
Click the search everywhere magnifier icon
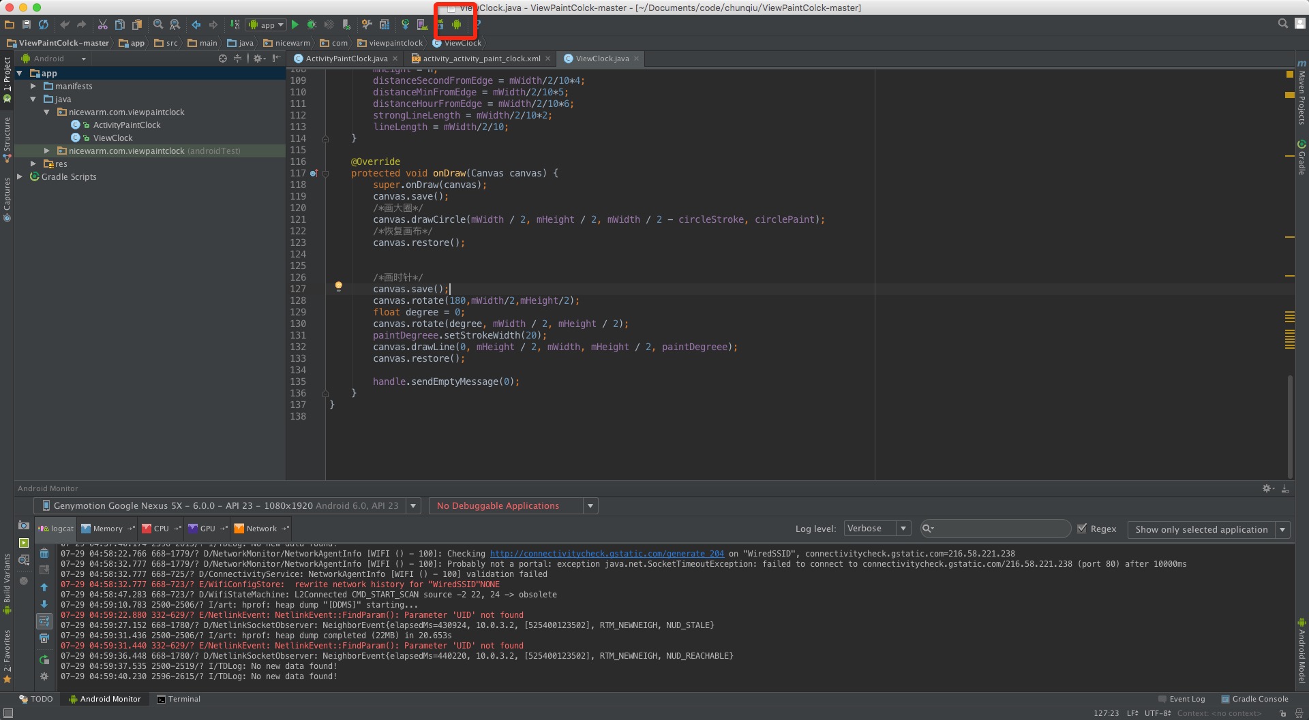tap(1283, 24)
